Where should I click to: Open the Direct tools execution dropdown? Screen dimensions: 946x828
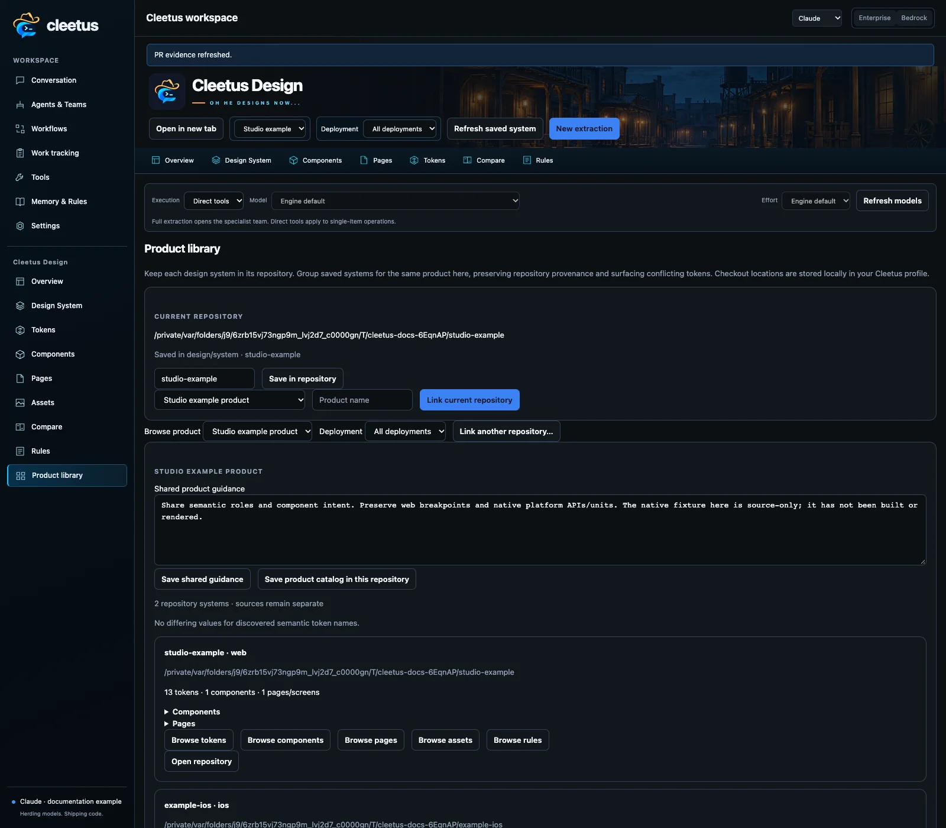tap(214, 201)
